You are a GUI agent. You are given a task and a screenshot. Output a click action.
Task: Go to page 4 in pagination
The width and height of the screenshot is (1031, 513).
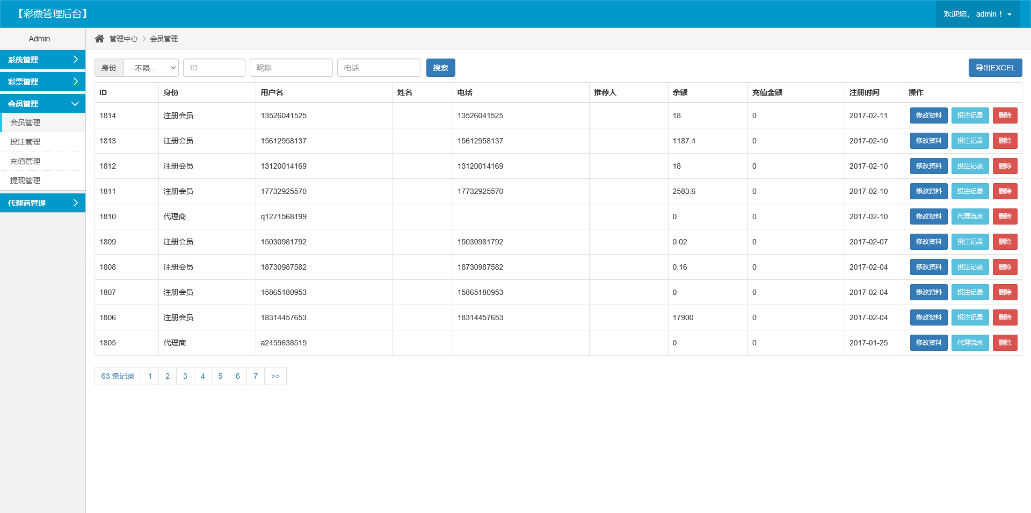point(203,376)
